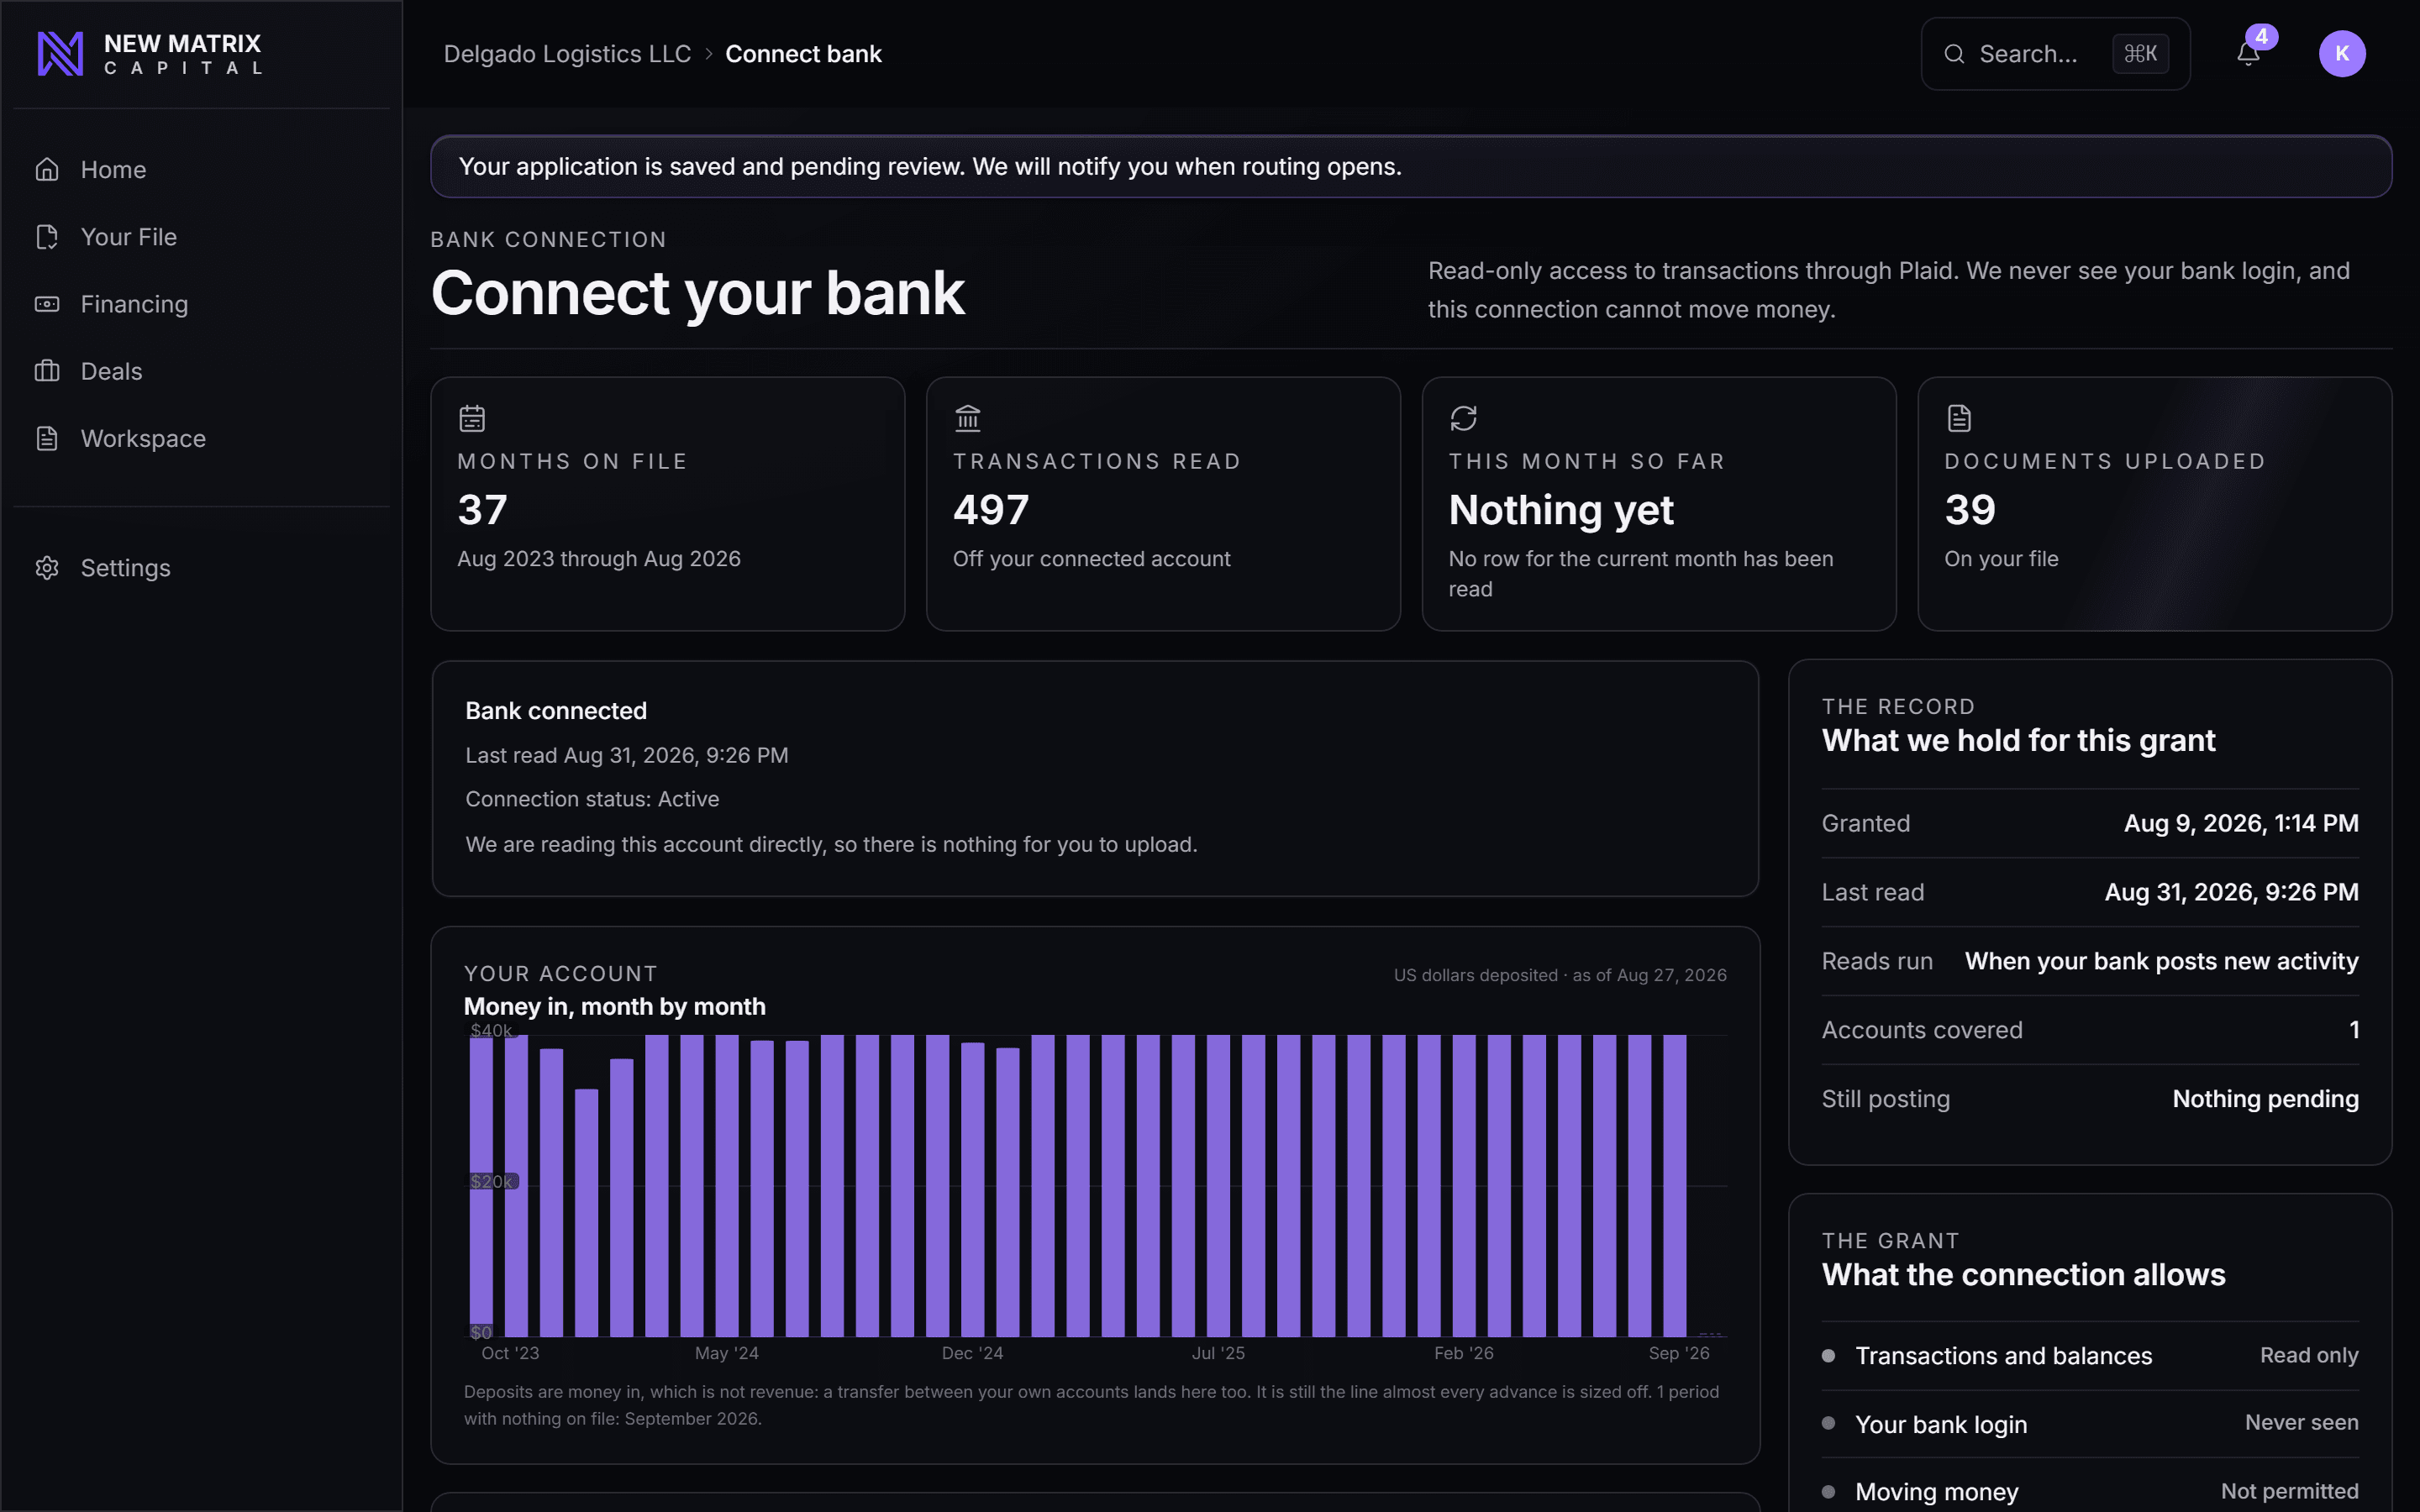Click the New Matrix Capital logo
The height and width of the screenshot is (1512, 2420).
coord(150,54)
